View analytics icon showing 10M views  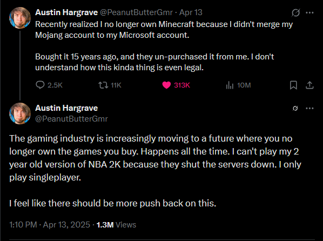[230, 85]
